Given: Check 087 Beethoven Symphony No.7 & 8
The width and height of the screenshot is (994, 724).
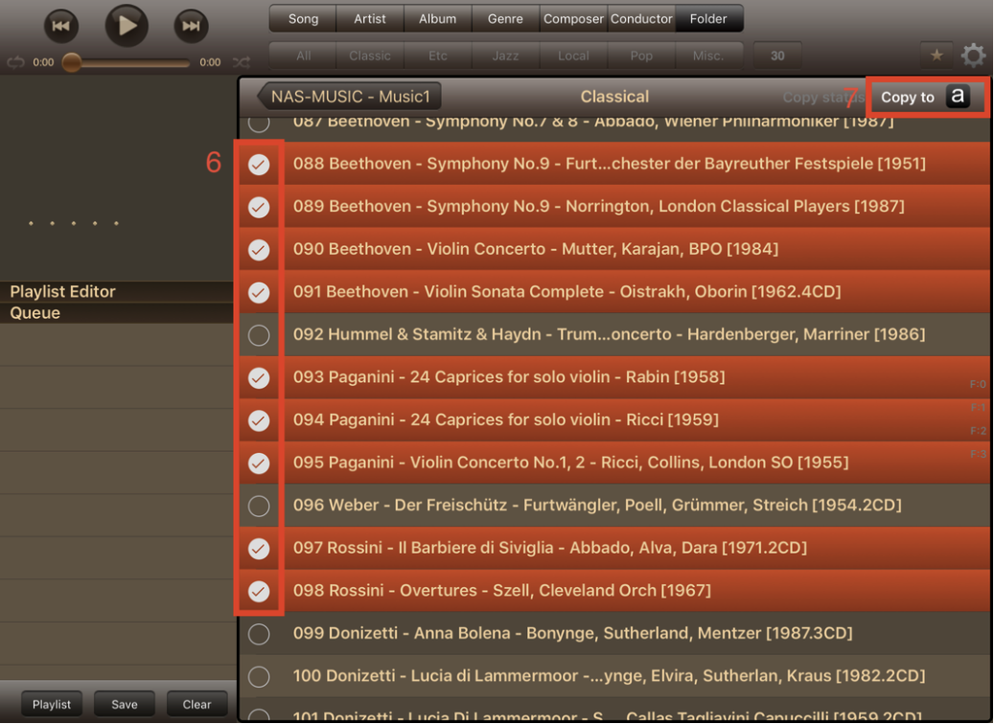Looking at the screenshot, I should point(259,123).
